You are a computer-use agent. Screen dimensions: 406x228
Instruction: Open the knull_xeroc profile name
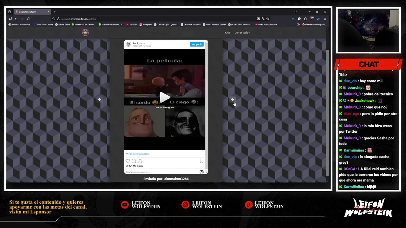139,43
